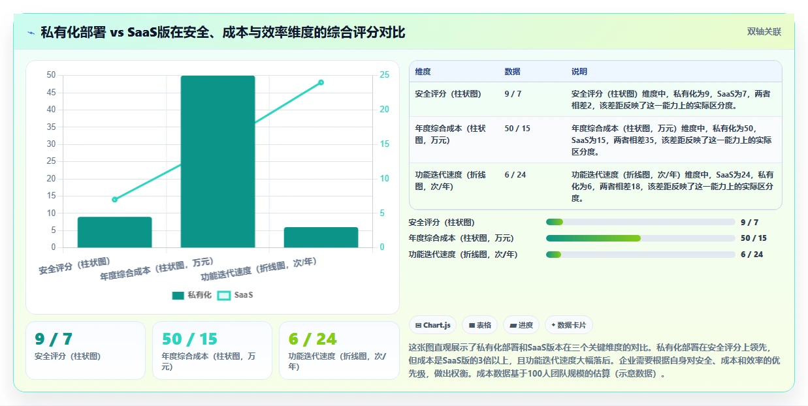Click the 50 / 15 value beside progress bar

754,238
